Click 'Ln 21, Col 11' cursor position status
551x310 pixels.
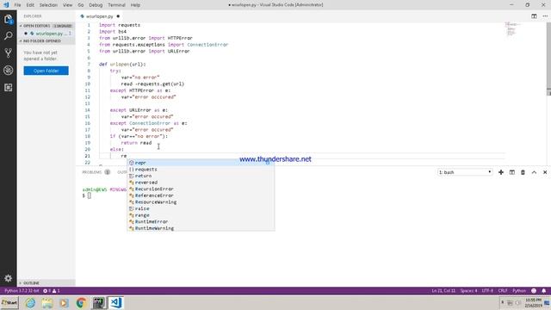pyautogui.click(x=443, y=291)
